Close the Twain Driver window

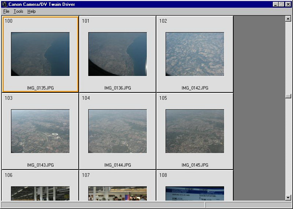click(288, 4)
